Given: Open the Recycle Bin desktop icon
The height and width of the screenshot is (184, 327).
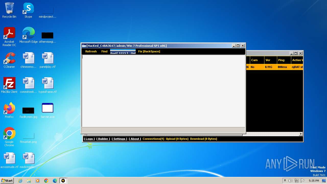Looking at the screenshot, I should pos(9,10).
